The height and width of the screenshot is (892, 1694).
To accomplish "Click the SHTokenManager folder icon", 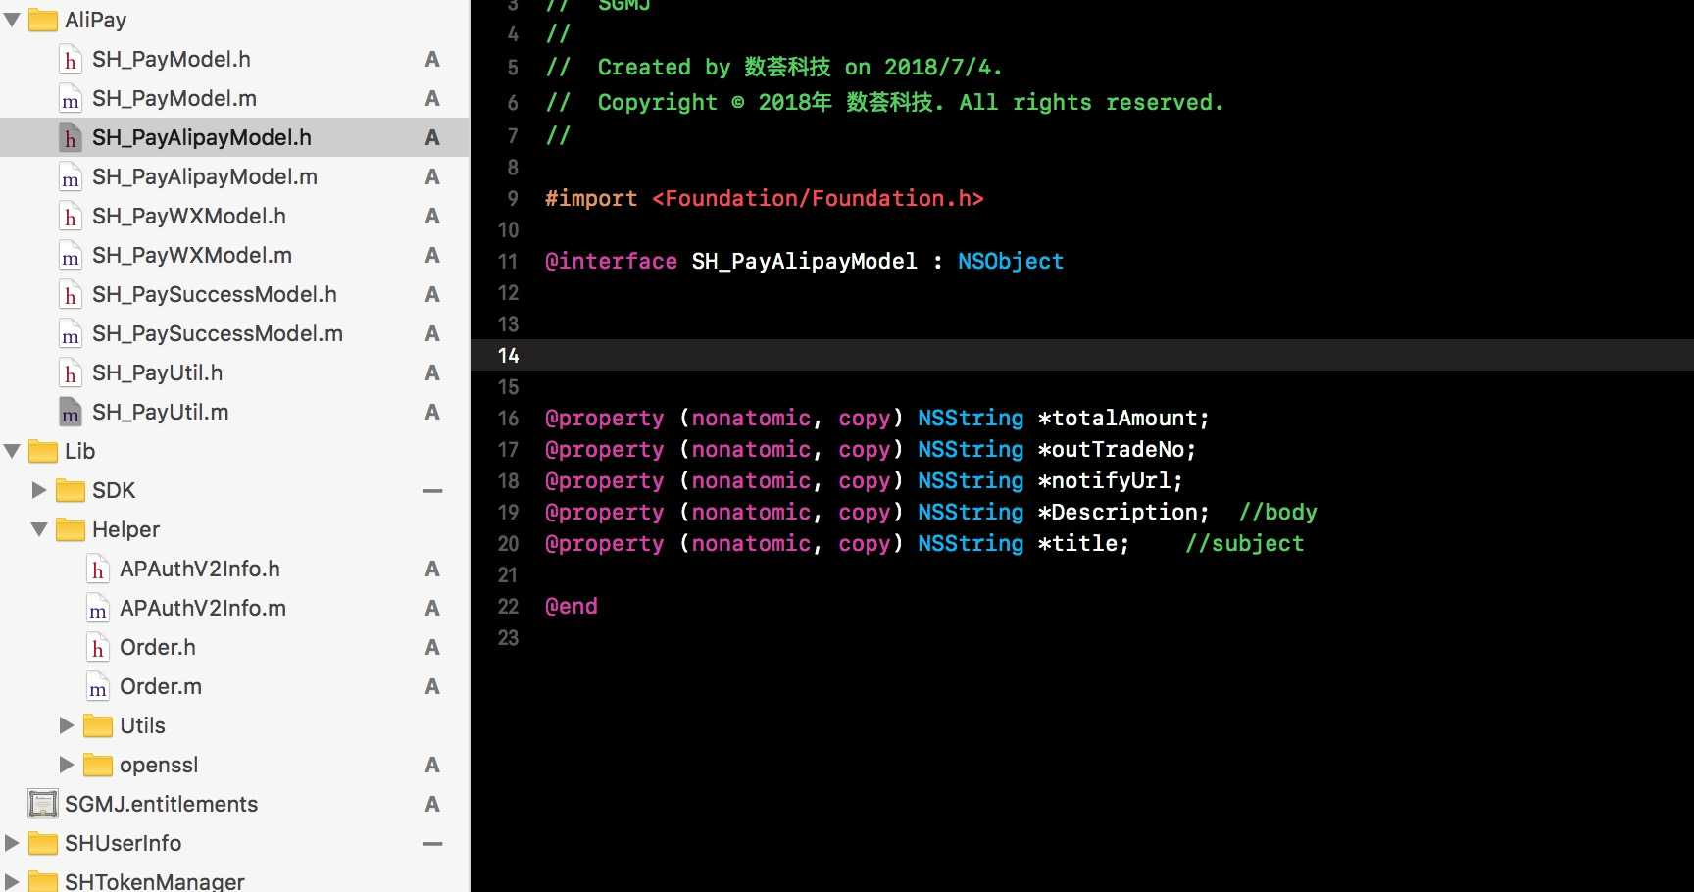I will point(43,880).
